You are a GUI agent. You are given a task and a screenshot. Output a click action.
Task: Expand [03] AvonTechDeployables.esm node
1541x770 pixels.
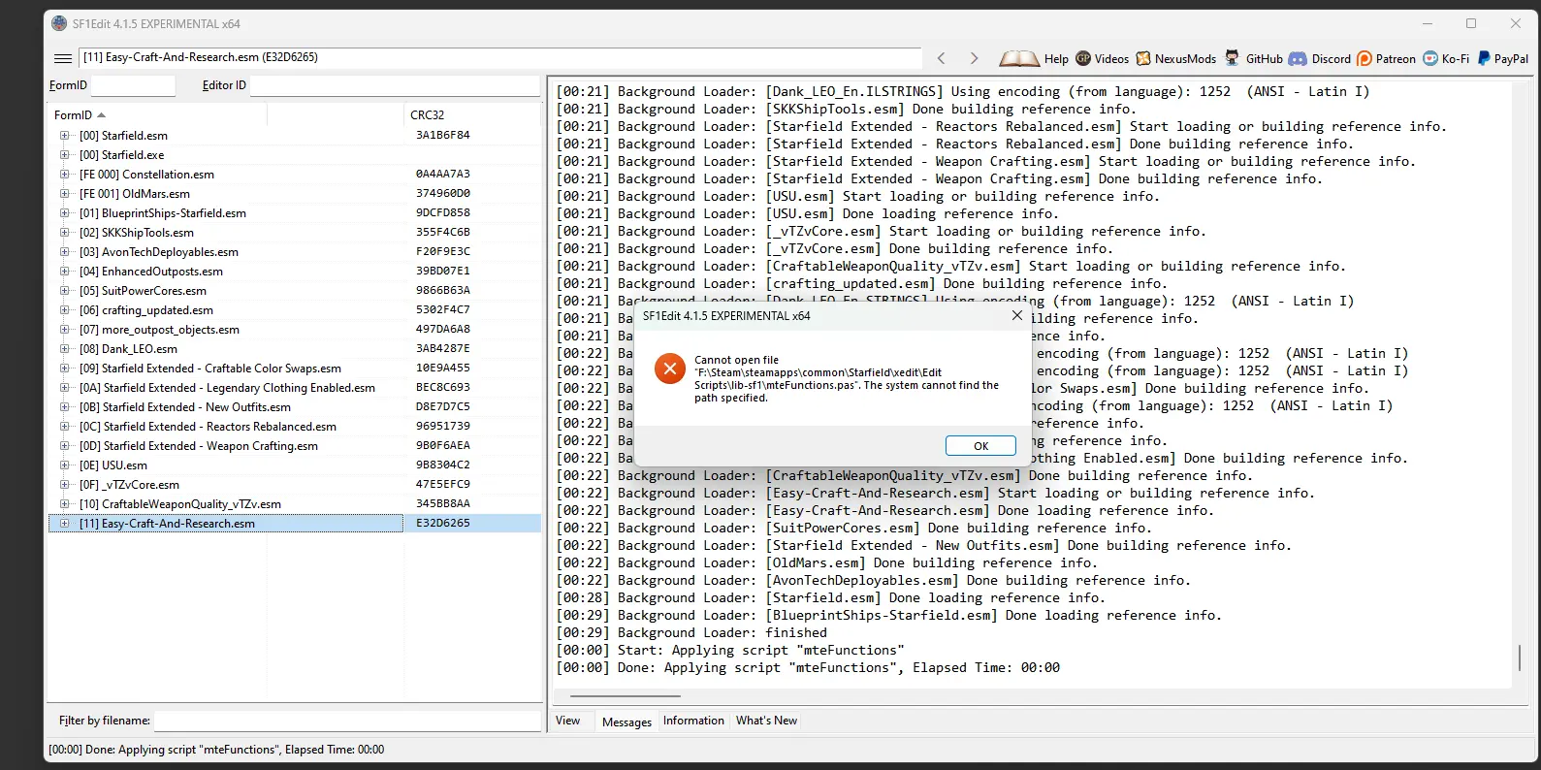(65, 252)
